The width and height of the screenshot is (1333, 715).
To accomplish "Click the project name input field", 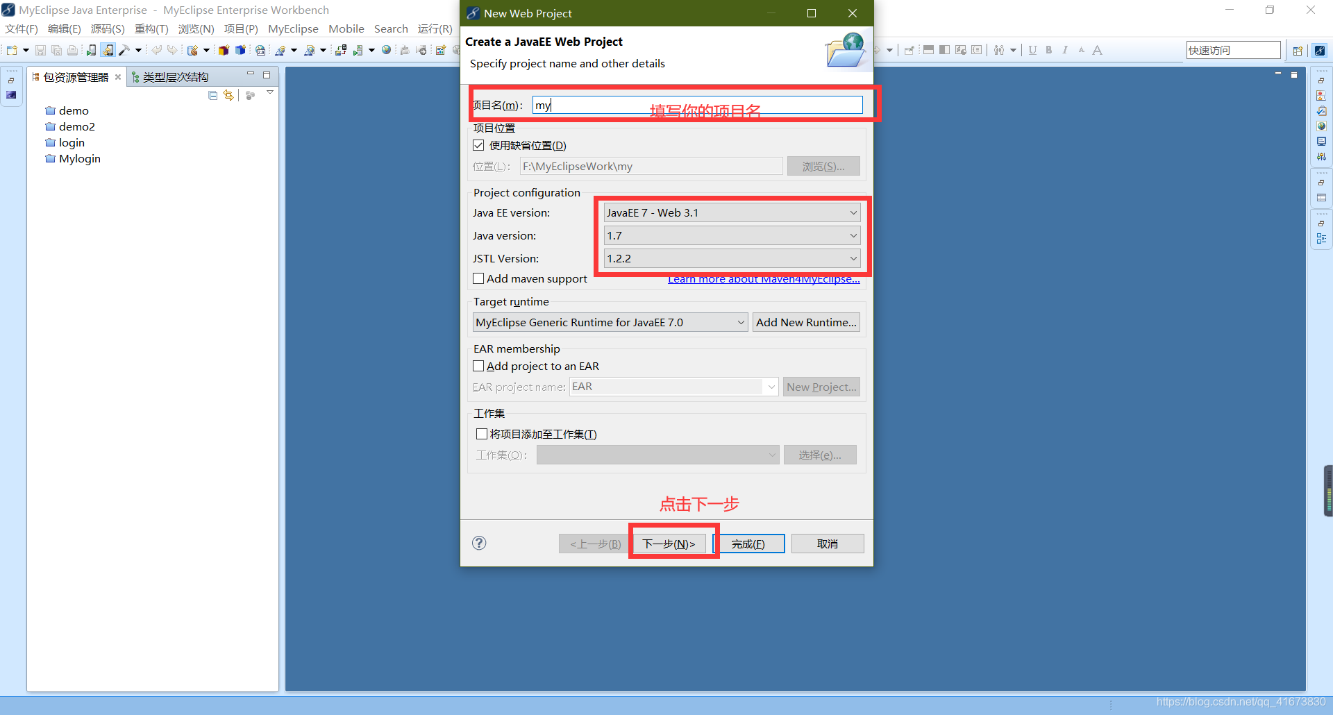I will pyautogui.click(x=697, y=105).
